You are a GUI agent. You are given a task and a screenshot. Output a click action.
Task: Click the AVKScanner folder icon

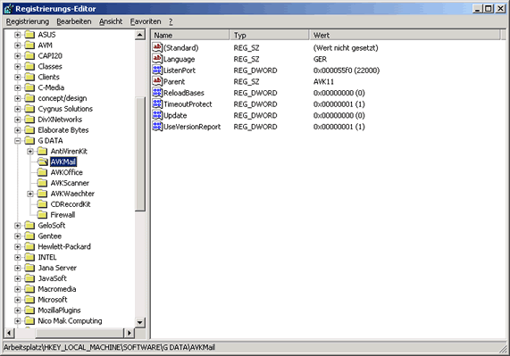[x=42, y=183]
